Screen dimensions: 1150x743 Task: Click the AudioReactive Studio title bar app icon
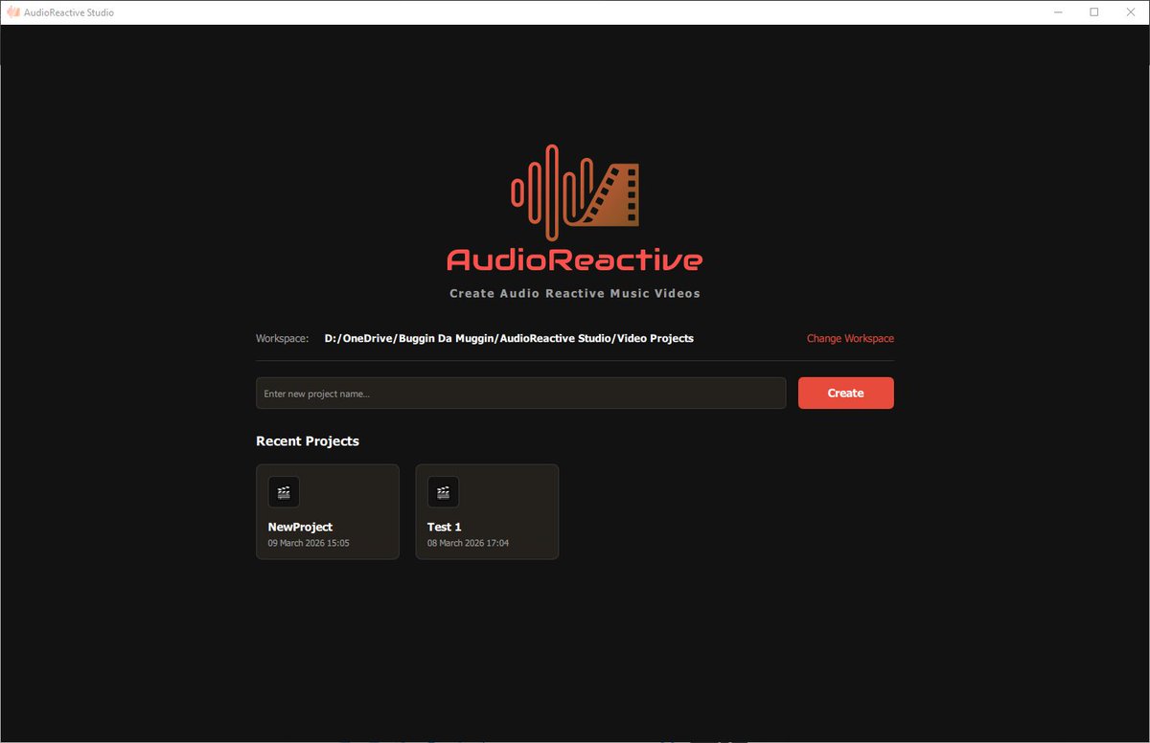click(x=13, y=12)
